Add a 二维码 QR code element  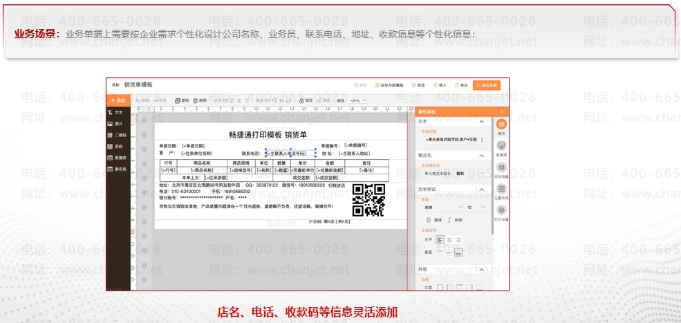[116, 135]
